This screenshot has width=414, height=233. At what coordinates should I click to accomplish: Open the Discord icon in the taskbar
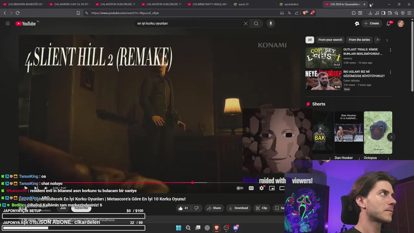coord(236,228)
